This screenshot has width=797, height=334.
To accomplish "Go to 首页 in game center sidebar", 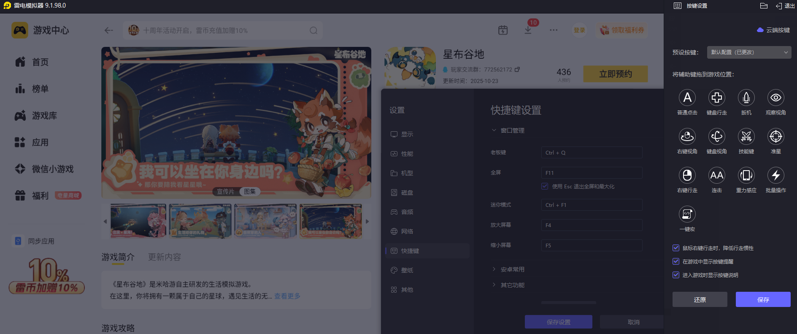I will click(x=32, y=62).
